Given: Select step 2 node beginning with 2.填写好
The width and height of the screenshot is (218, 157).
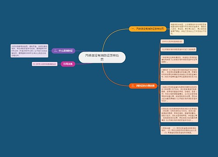Looking at the screenshot, I should pos(179,74).
